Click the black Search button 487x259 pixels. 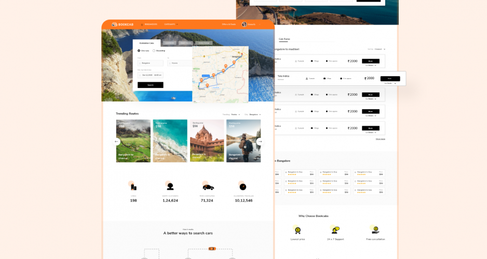pyautogui.click(x=151, y=85)
